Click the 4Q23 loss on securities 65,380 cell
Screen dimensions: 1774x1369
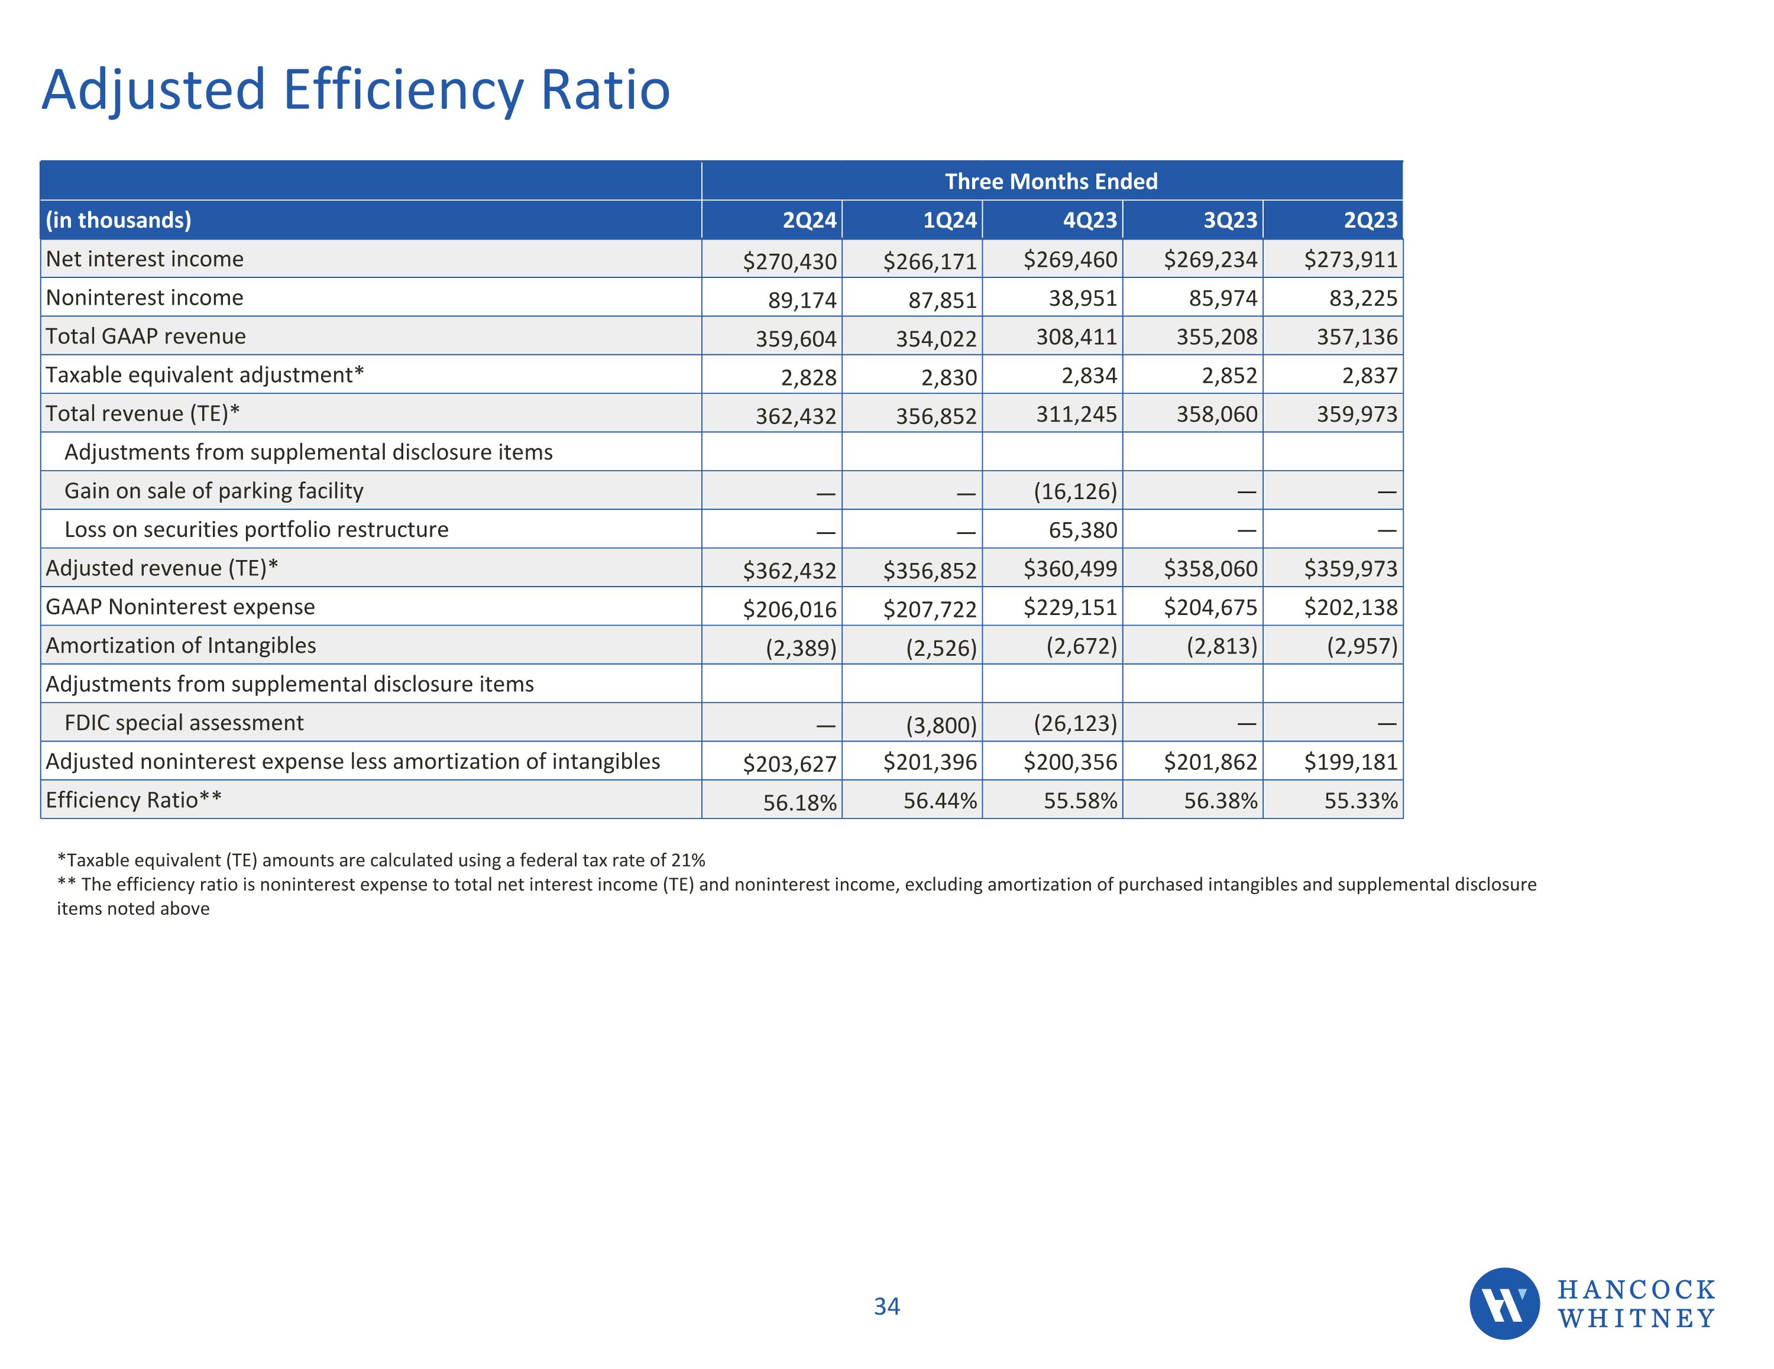click(1082, 530)
